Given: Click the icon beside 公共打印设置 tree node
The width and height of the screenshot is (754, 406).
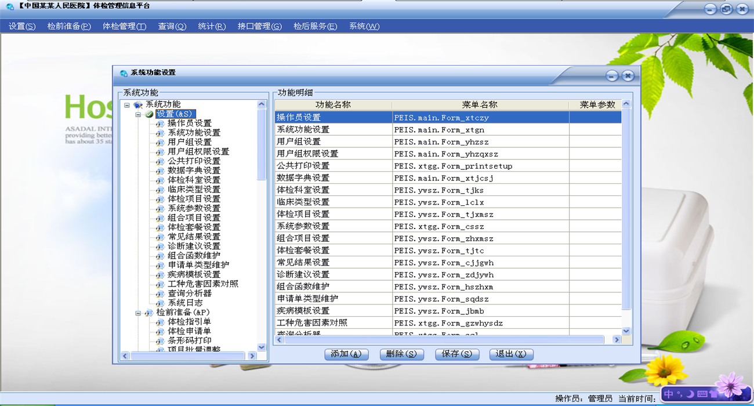Looking at the screenshot, I should (x=160, y=161).
